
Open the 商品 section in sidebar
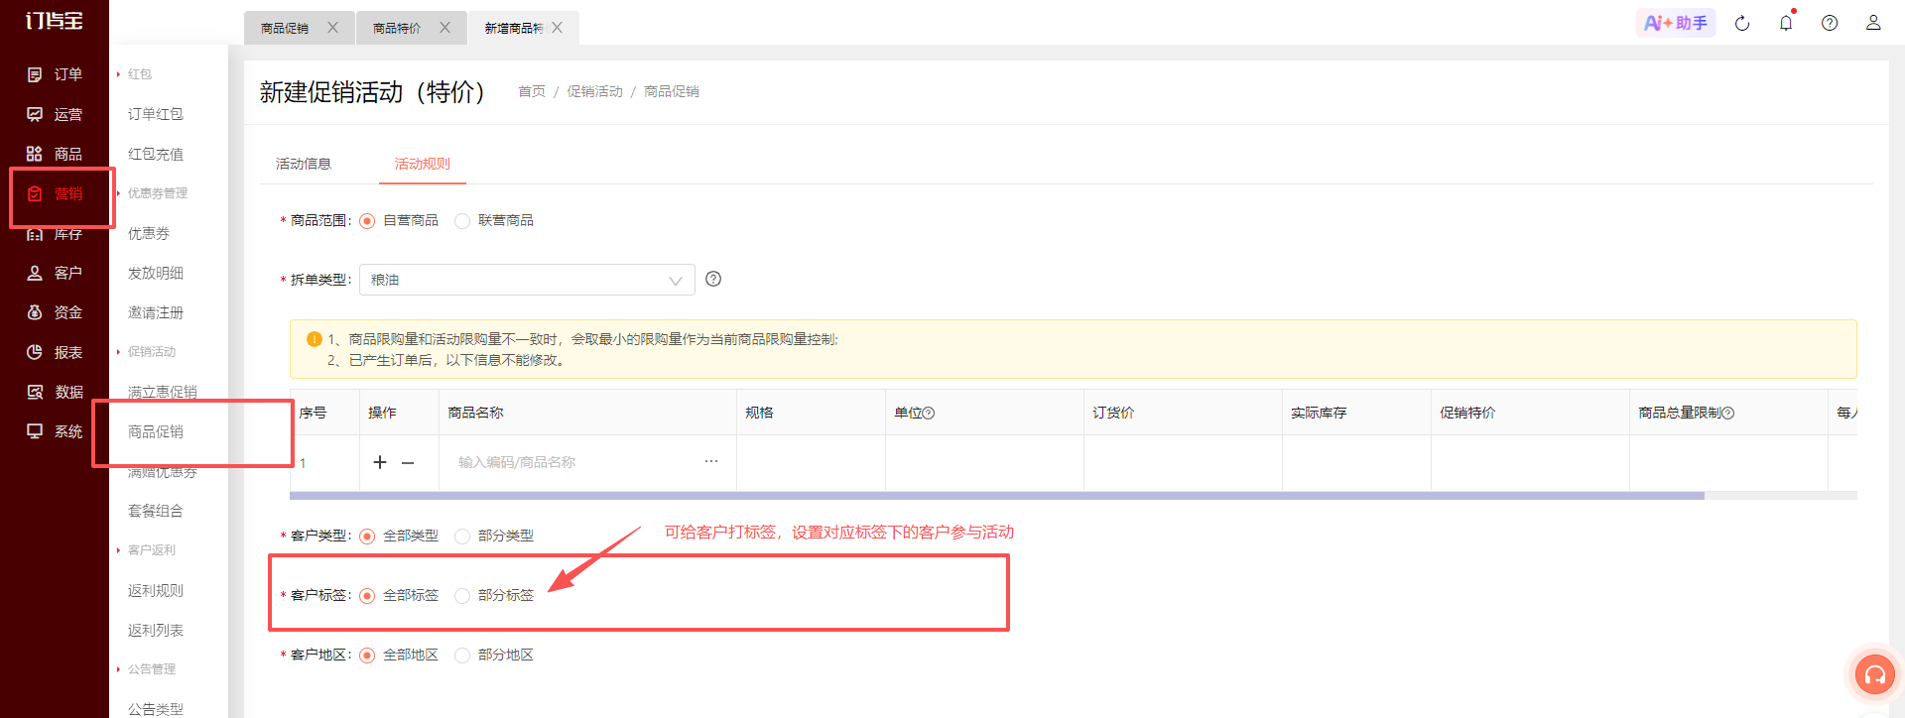coord(55,154)
